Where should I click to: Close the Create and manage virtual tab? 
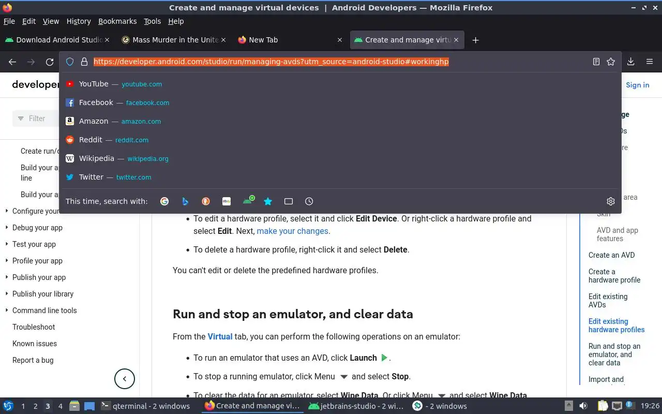click(x=456, y=40)
